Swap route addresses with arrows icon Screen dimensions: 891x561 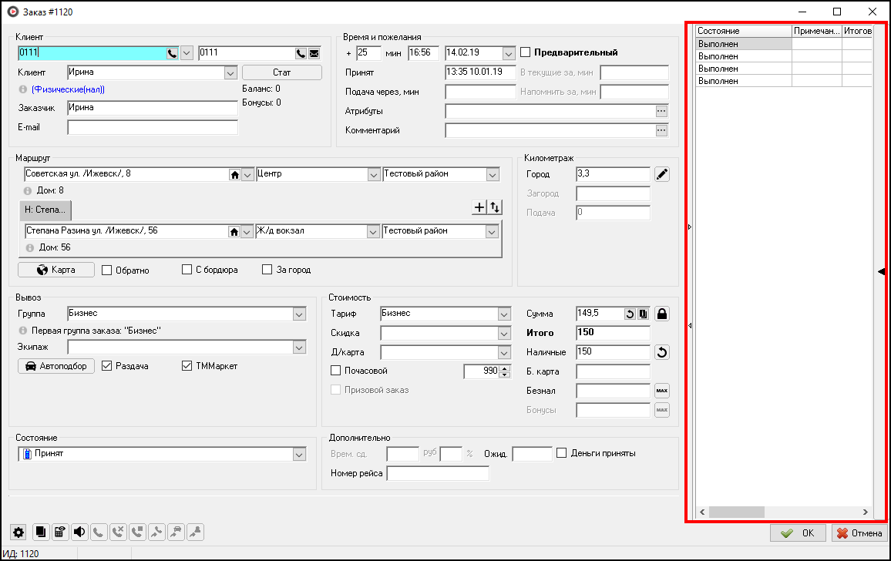coord(495,207)
